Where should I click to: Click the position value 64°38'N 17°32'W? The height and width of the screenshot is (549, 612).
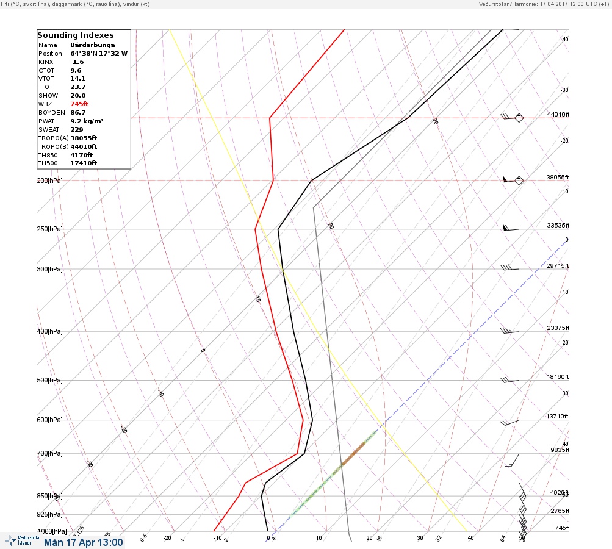click(x=99, y=54)
